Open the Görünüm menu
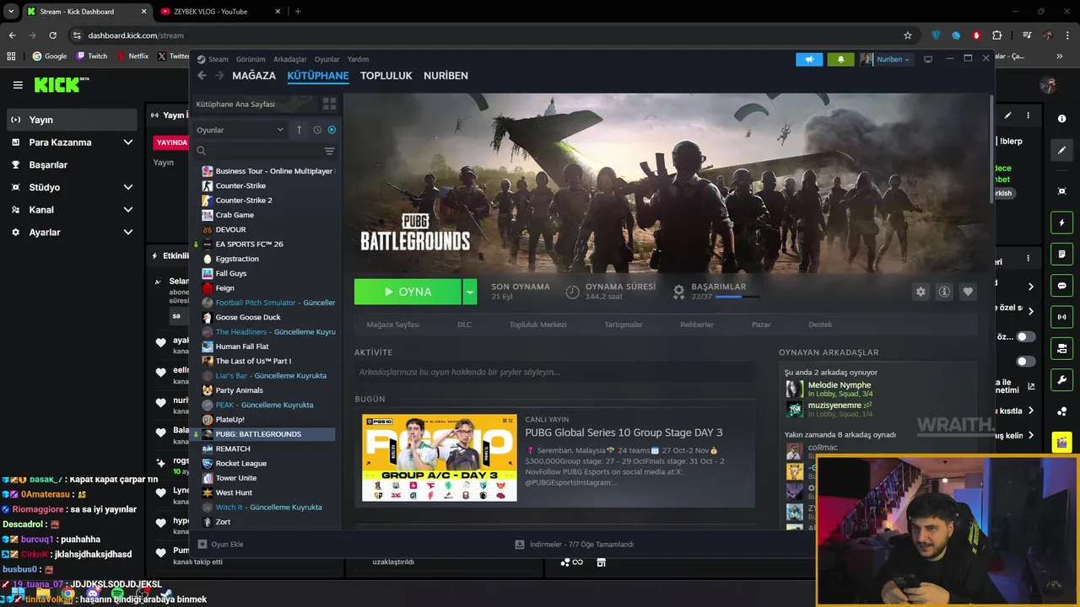Viewport: 1080px width, 607px height. point(251,59)
